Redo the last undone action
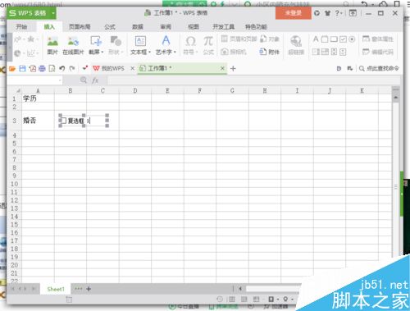Screen dimensions: 410x311 tap(72, 69)
